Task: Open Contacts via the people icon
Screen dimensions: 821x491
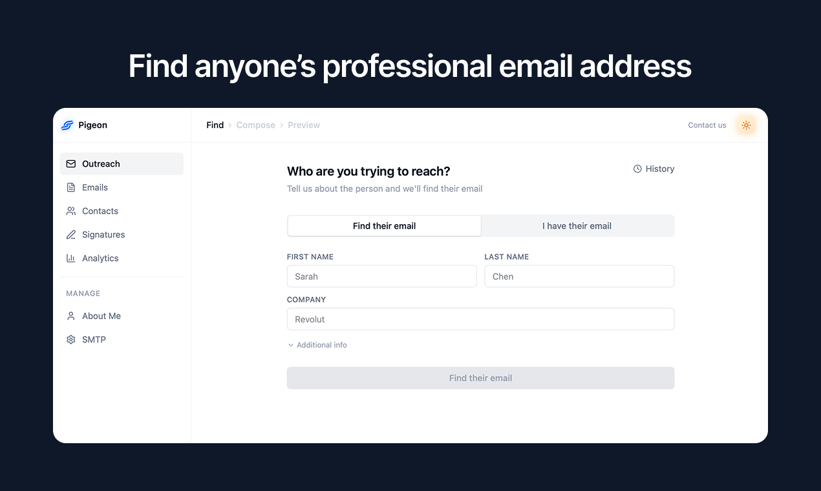Action: [x=71, y=211]
